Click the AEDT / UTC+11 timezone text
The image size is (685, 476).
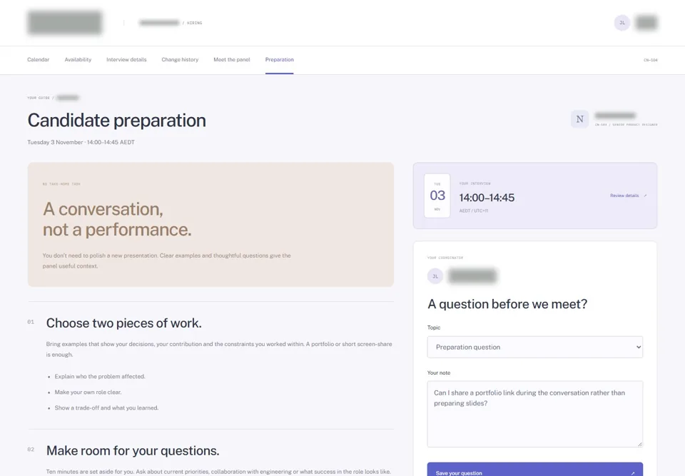[474, 211]
